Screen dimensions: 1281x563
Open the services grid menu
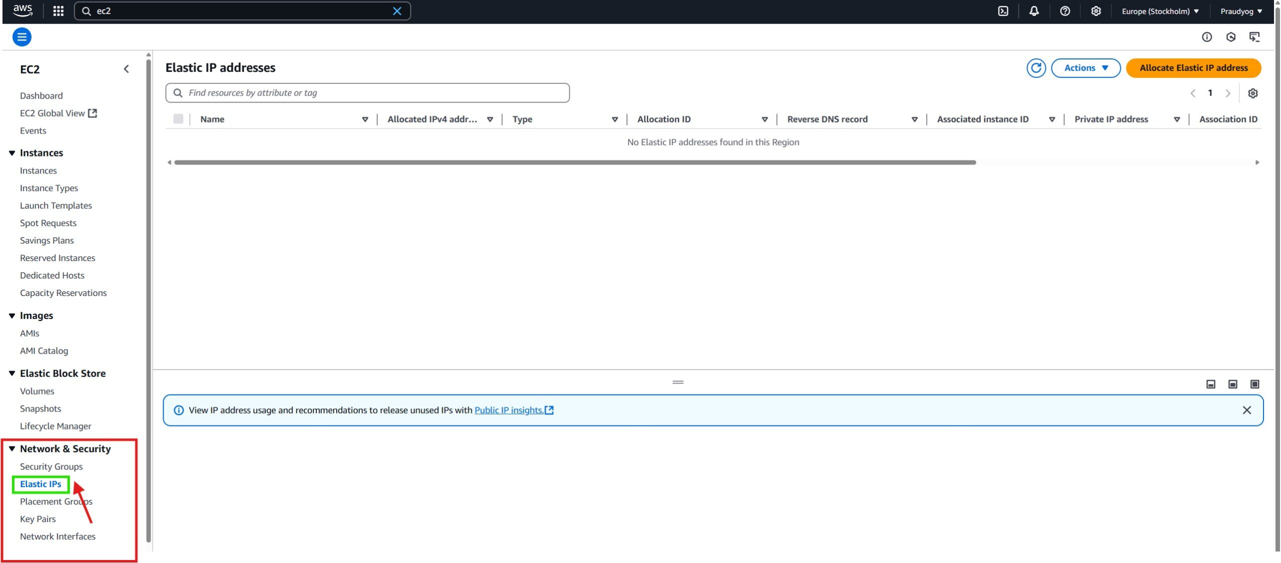point(58,11)
